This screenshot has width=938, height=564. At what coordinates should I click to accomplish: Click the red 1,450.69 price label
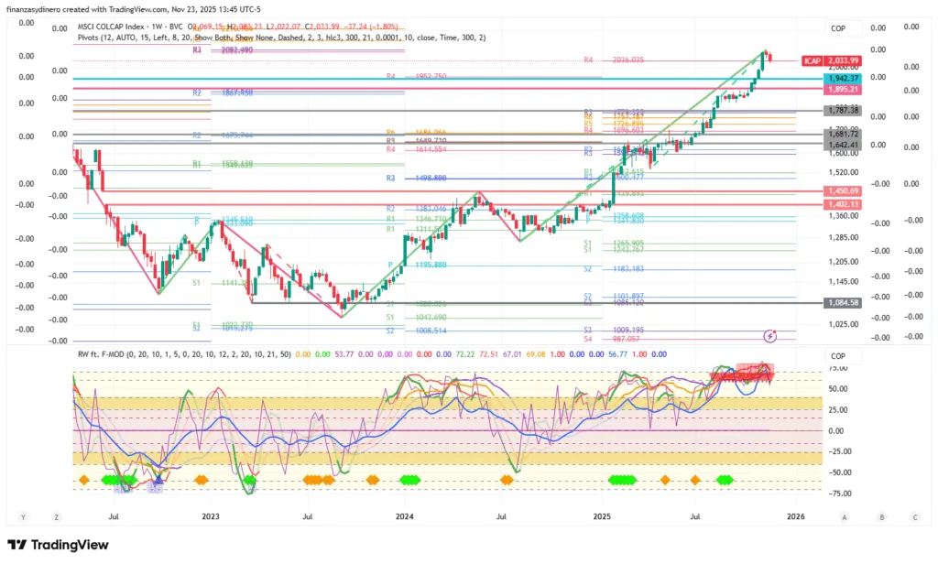click(843, 190)
